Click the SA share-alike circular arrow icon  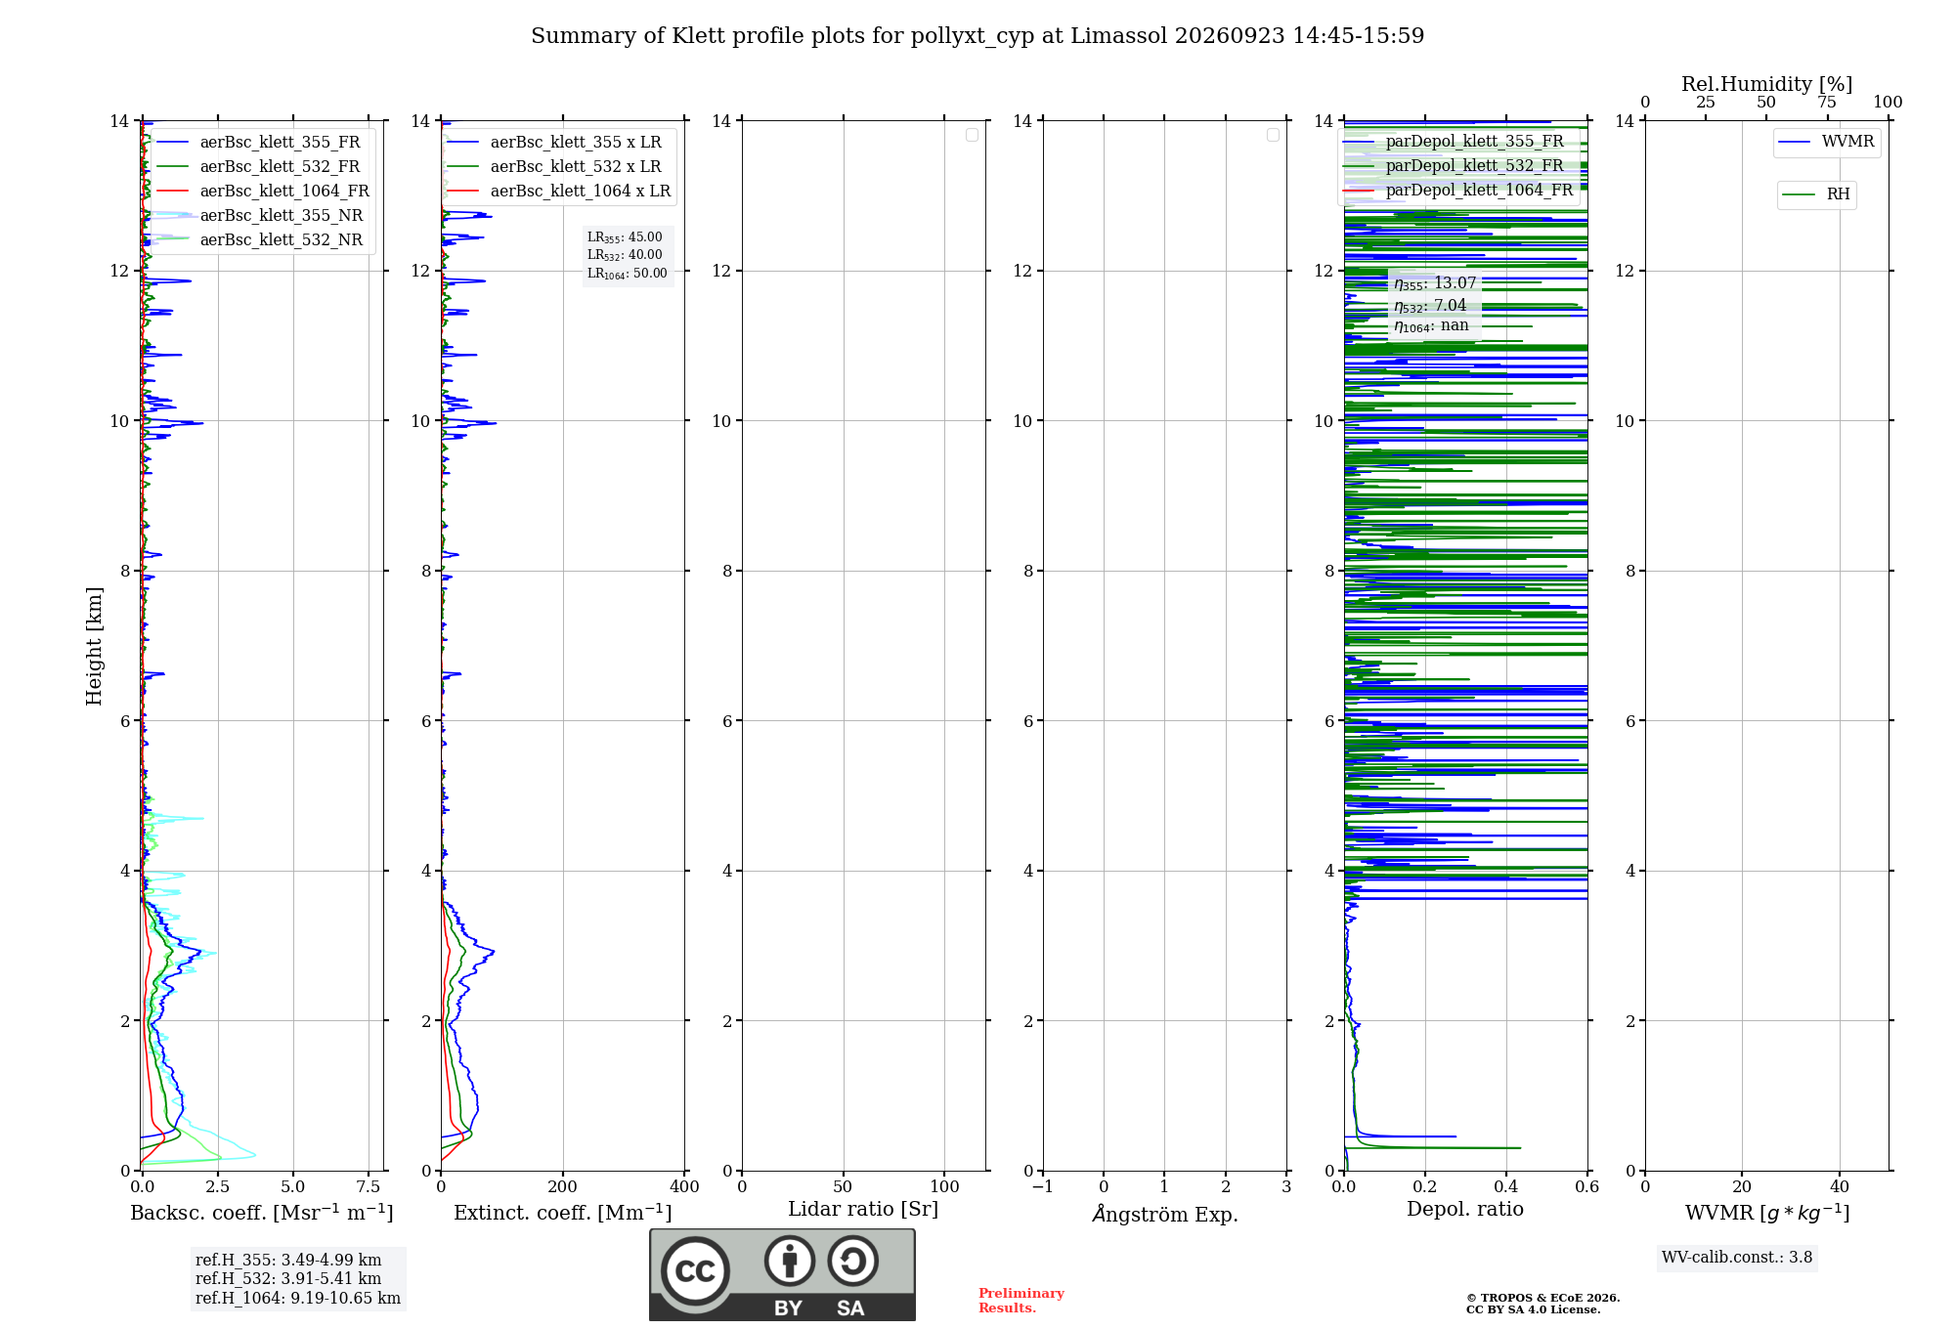852,1261
